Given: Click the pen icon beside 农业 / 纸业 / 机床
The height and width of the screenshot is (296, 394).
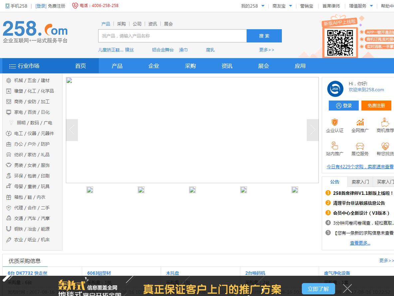Looking at the screenshot, I should 9,240.
